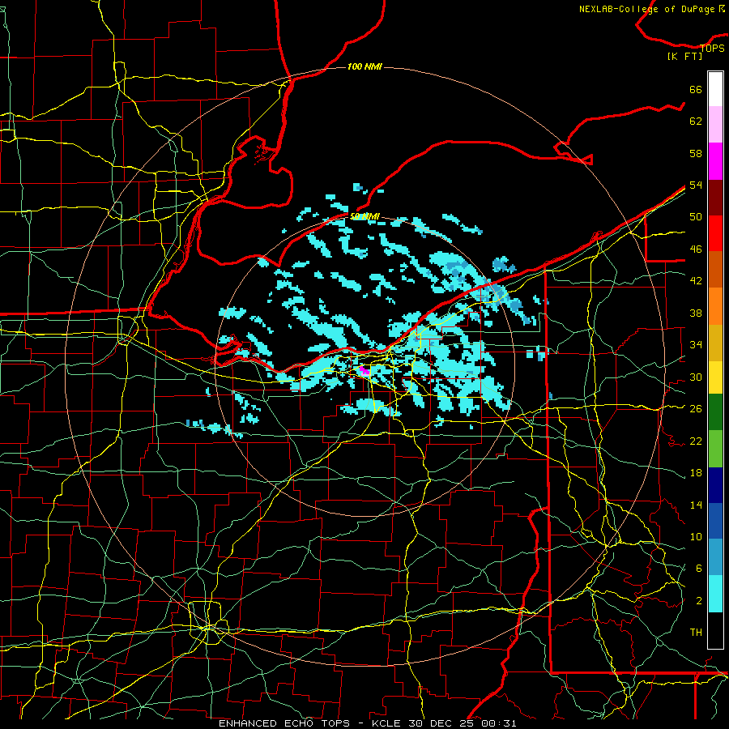Click the blue legend swatch near 10-14
The width and height of the screenshot is (729, 729).
(715, 521)
